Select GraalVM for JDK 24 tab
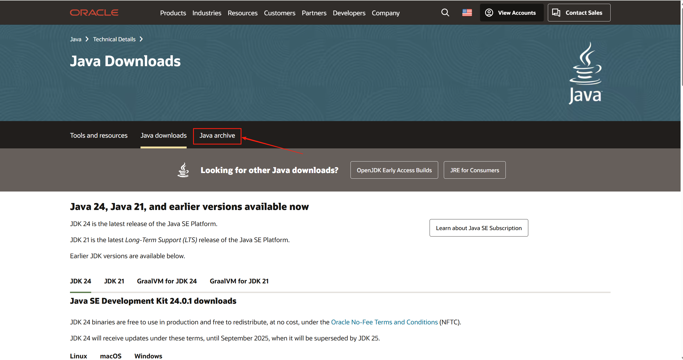Image resolution: width=683 pixels, height=360 pixels. 167,281
